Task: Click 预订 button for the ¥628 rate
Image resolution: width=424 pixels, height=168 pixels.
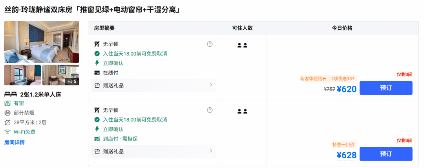Action: [x=386, y=154]
